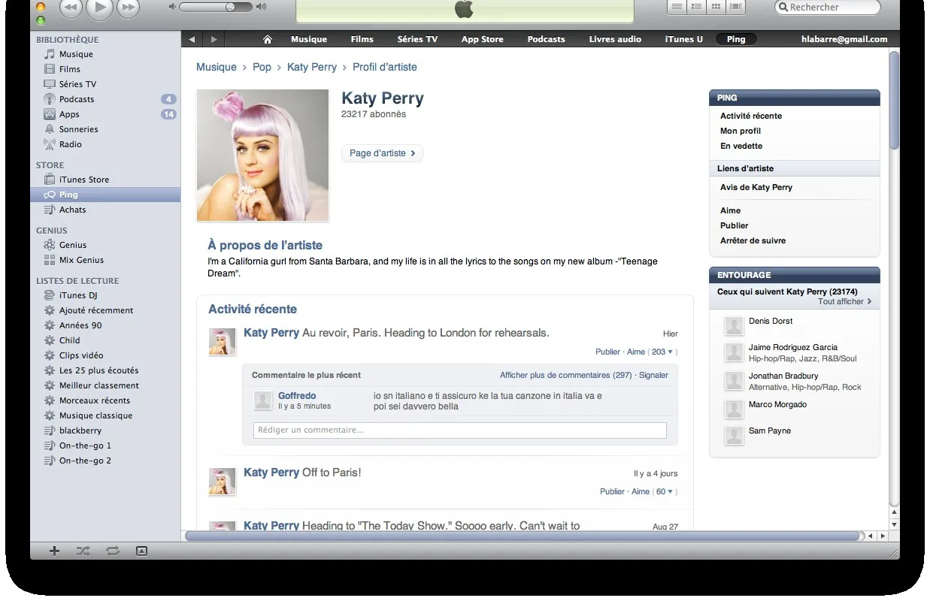Expand Tout afficher followers list
930x601 pixels.
point(845,301)
